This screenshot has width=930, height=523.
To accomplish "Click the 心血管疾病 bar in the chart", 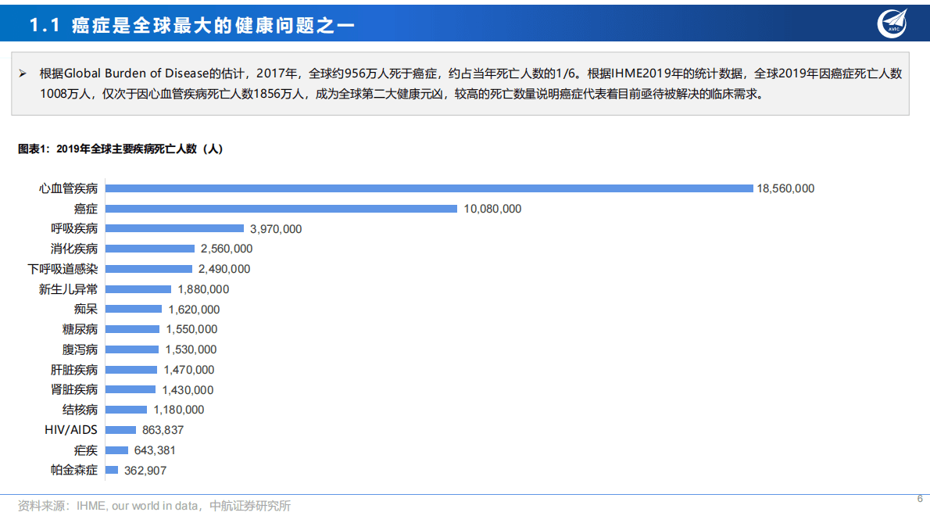I will point(429,188).
